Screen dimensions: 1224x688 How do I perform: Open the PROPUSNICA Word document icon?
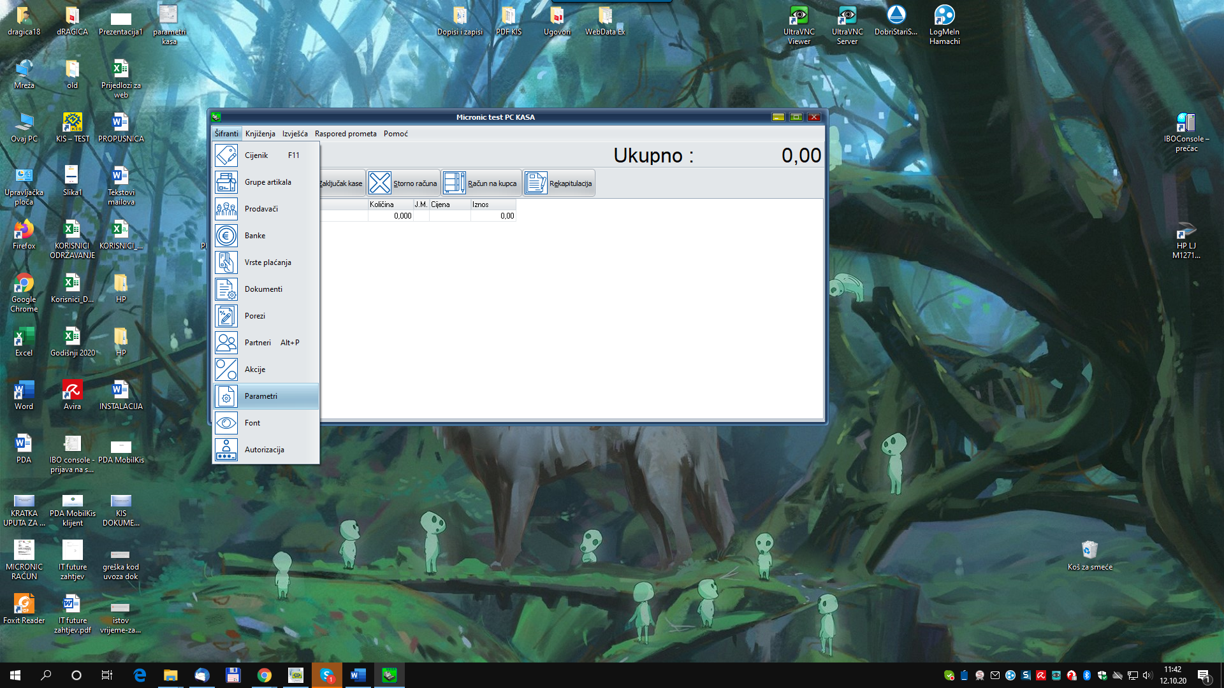coord(121,127)
